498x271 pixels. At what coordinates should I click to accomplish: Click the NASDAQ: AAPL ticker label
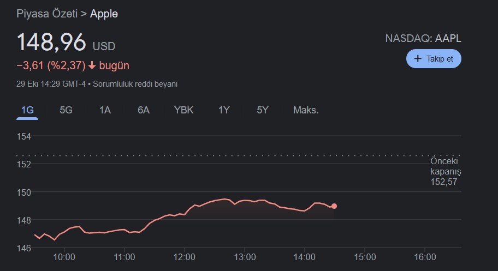[423, 38]
